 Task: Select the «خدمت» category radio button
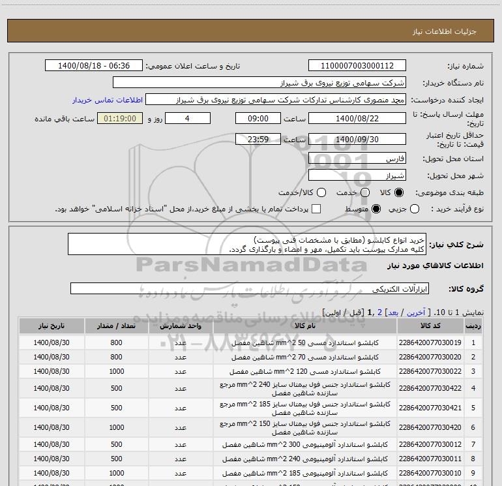(x=365, y=192)
